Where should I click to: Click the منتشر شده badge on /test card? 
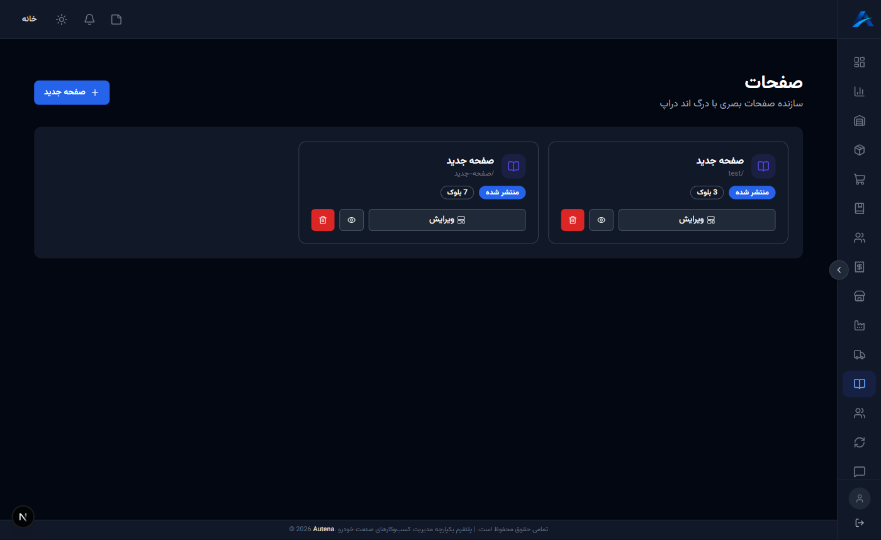[752, 193]
